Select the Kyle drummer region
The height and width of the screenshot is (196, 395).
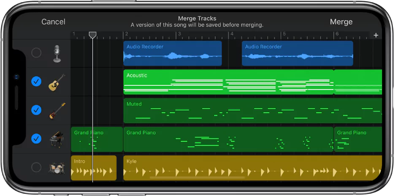(253, 168)
